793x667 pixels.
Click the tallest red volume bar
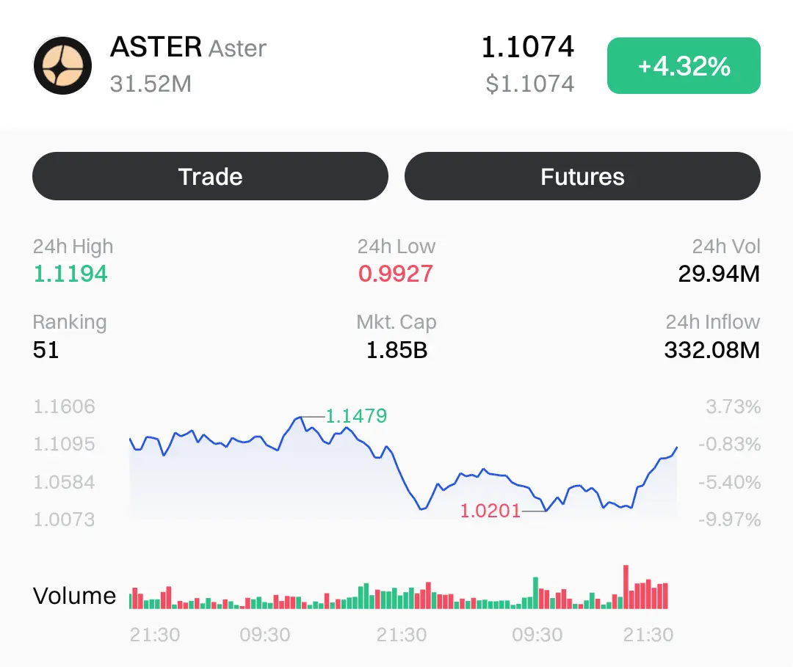point(626,586)
